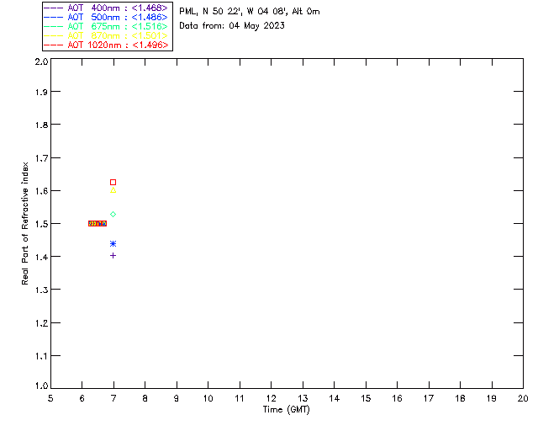Select the AOT 400nm legend entry
This screenshot has height=431, width=538.
[106, 8]
